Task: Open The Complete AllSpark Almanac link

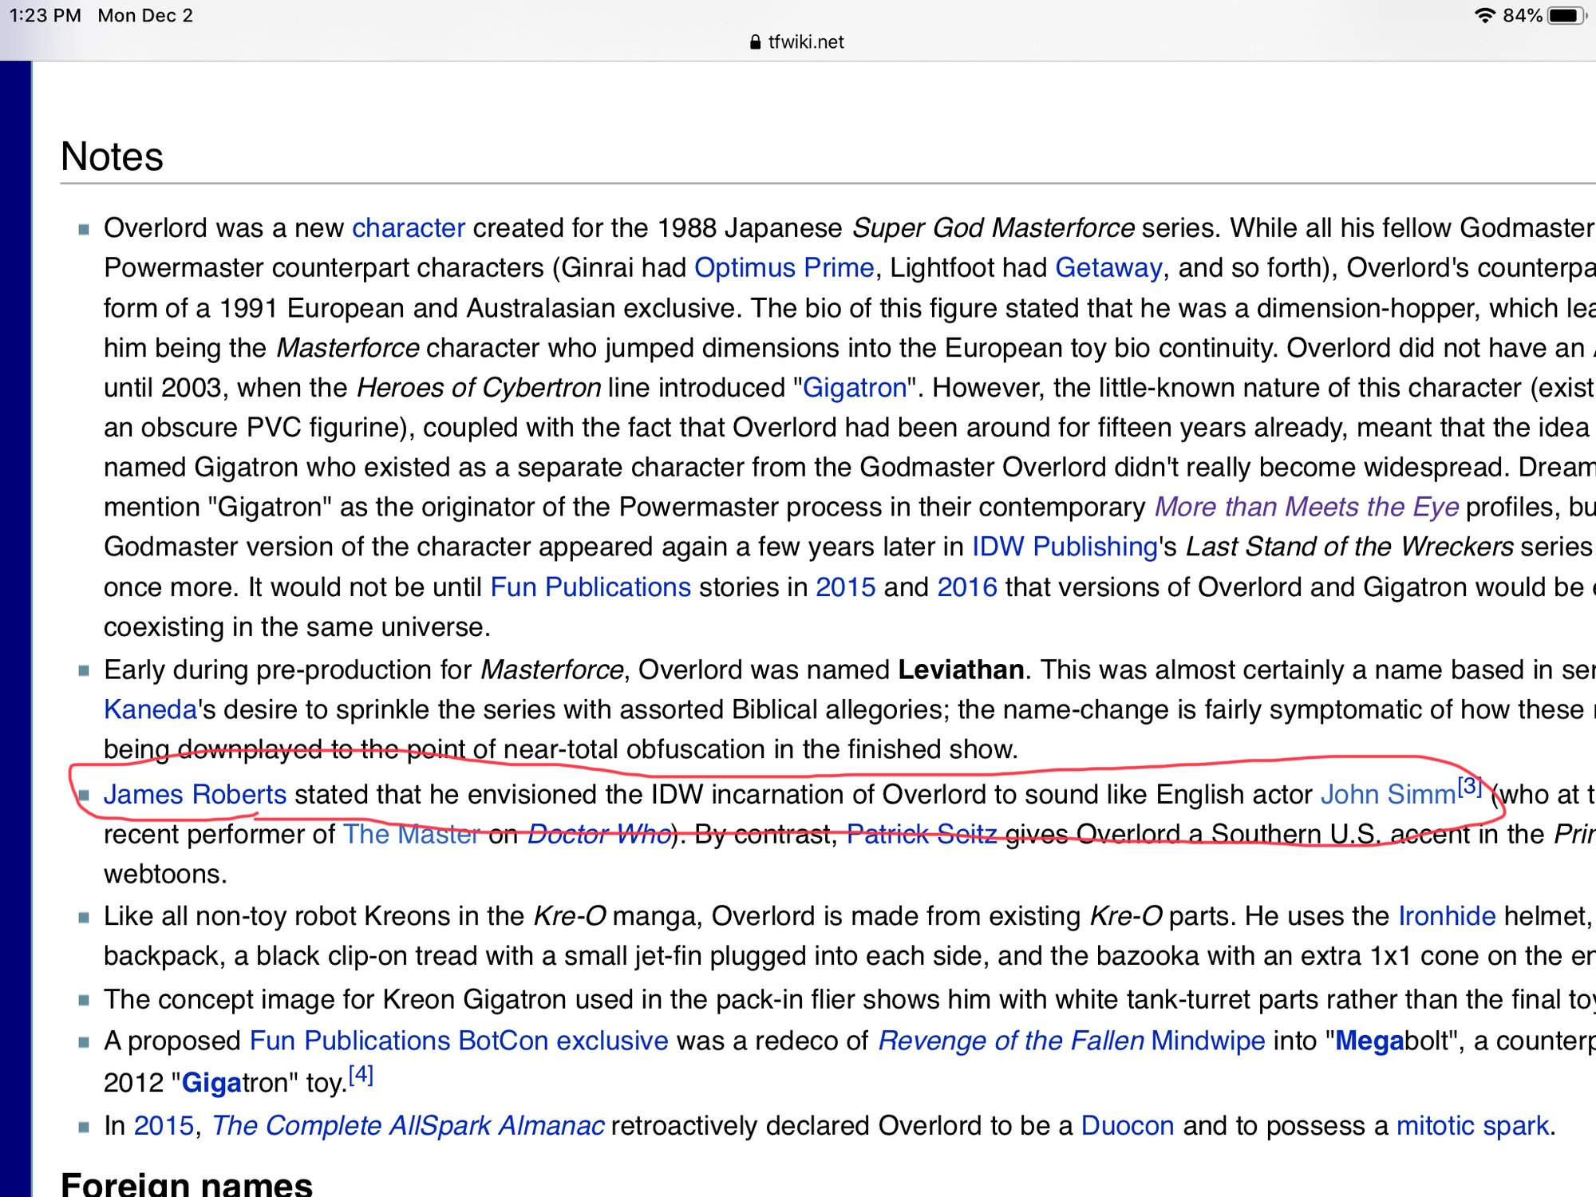Action: (408, 1126)
